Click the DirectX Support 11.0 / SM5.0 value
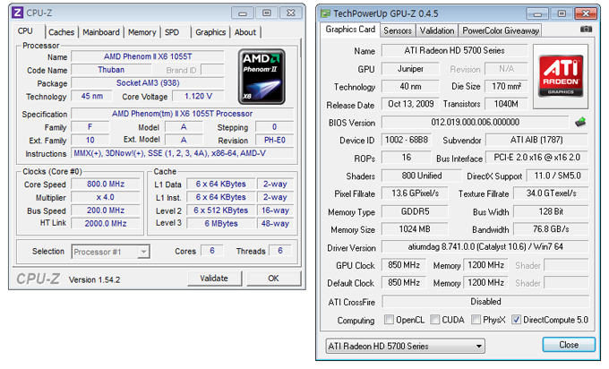 [x=557, y=176]
